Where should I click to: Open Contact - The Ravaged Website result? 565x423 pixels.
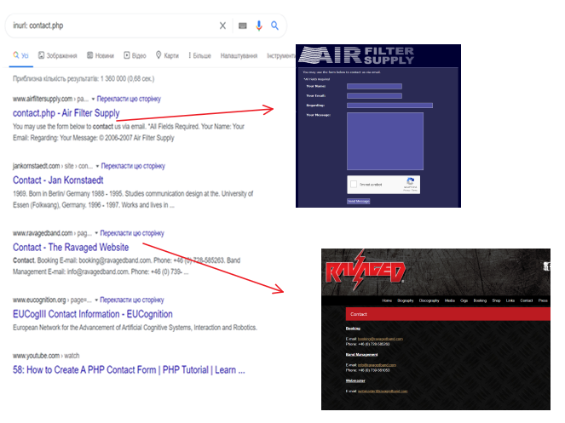tap(71, 248)
